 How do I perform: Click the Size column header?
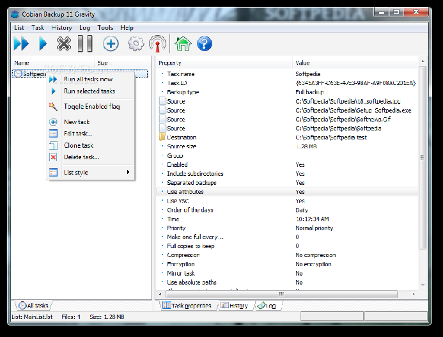[x=121, y=63]
